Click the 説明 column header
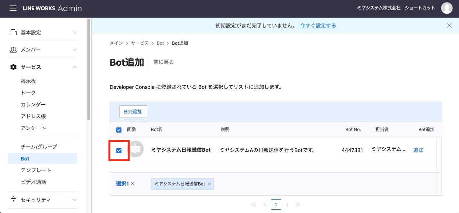The width and height of the screenshot is (459, 213). click(225, 130)
